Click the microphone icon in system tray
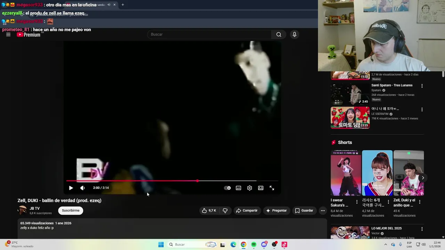Image resolution: width=445 pixels, height=250 pixels. (x=400, y=244)
